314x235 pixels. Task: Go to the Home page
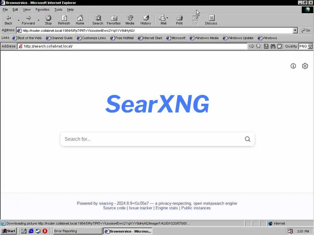pos(80,20)
